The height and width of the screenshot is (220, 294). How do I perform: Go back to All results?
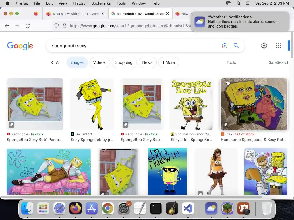(55, 62)
